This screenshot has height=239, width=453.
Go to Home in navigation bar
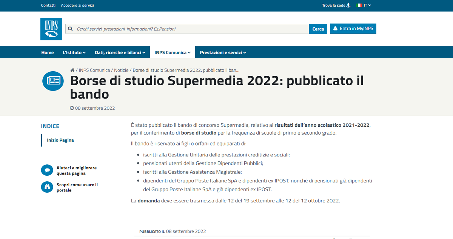click(x=48, y=52)
